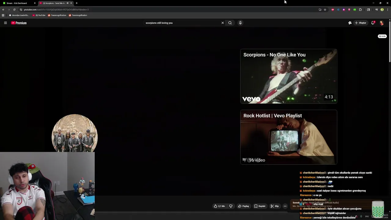Open the second Transmogrification bookmark
This screenshot has width=391, height=220.
78,15
